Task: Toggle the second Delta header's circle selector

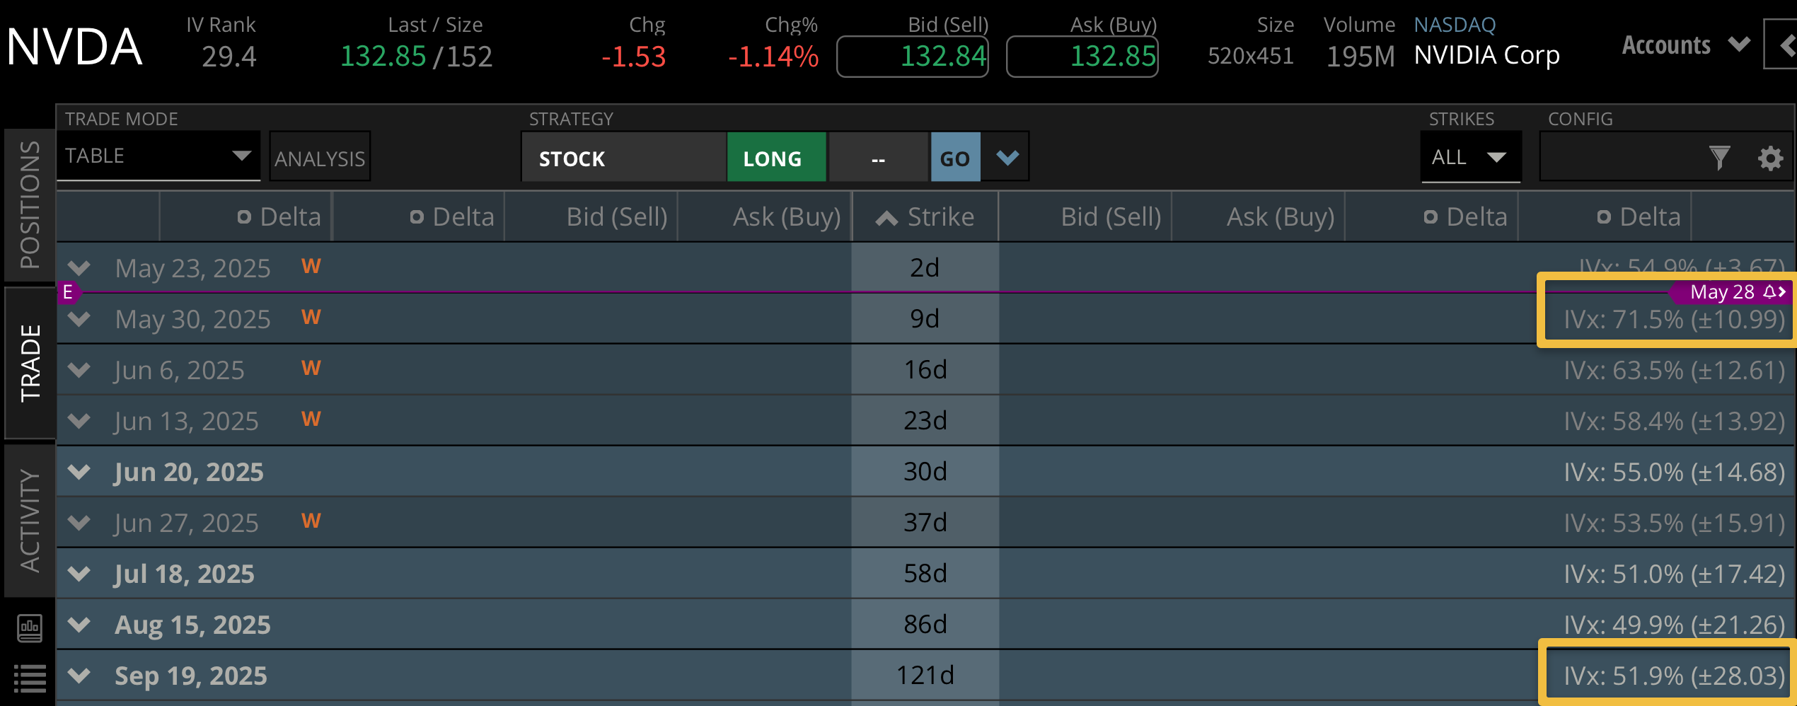Action: coord(417,216)
